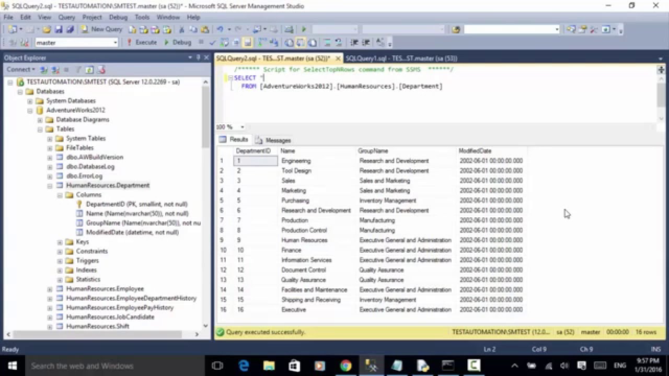Collapse the TESTAUTOMATION\SMTEST server node
Screen dimensions: 669x376
pos(10,82)
